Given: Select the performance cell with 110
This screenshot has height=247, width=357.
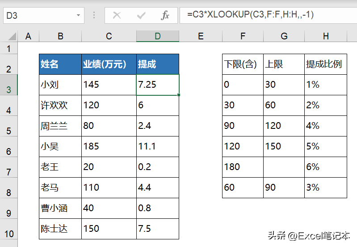Looking at the screenshot, I should tap(109, 188).
